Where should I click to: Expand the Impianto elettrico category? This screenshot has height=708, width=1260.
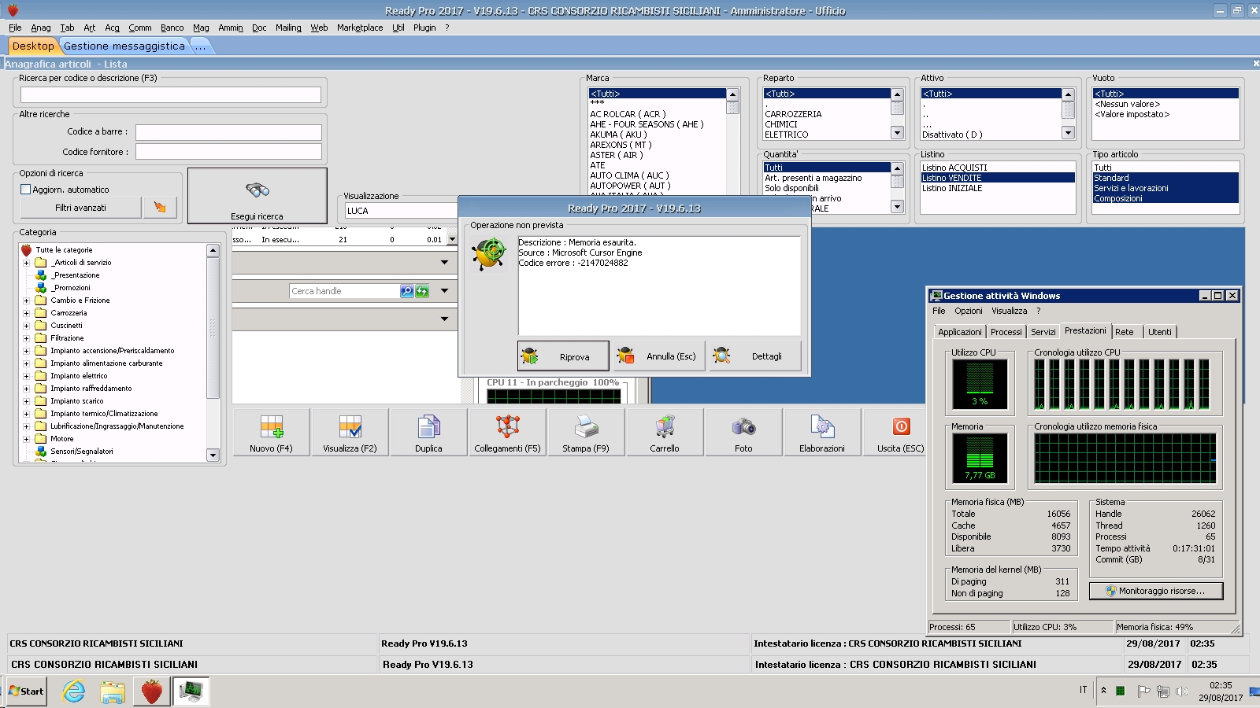(26, 376)
